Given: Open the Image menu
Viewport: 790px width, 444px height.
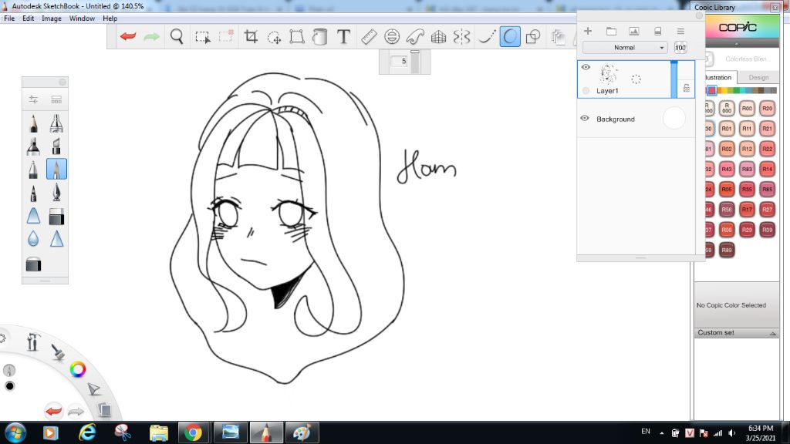Looking at the screenshot, I should coord(52,18).
